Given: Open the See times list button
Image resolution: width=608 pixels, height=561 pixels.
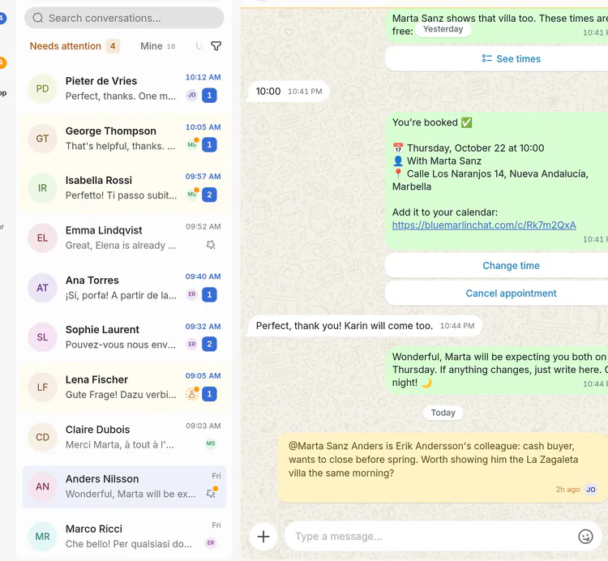Looking at the screenshot, I should pos(511,59).
